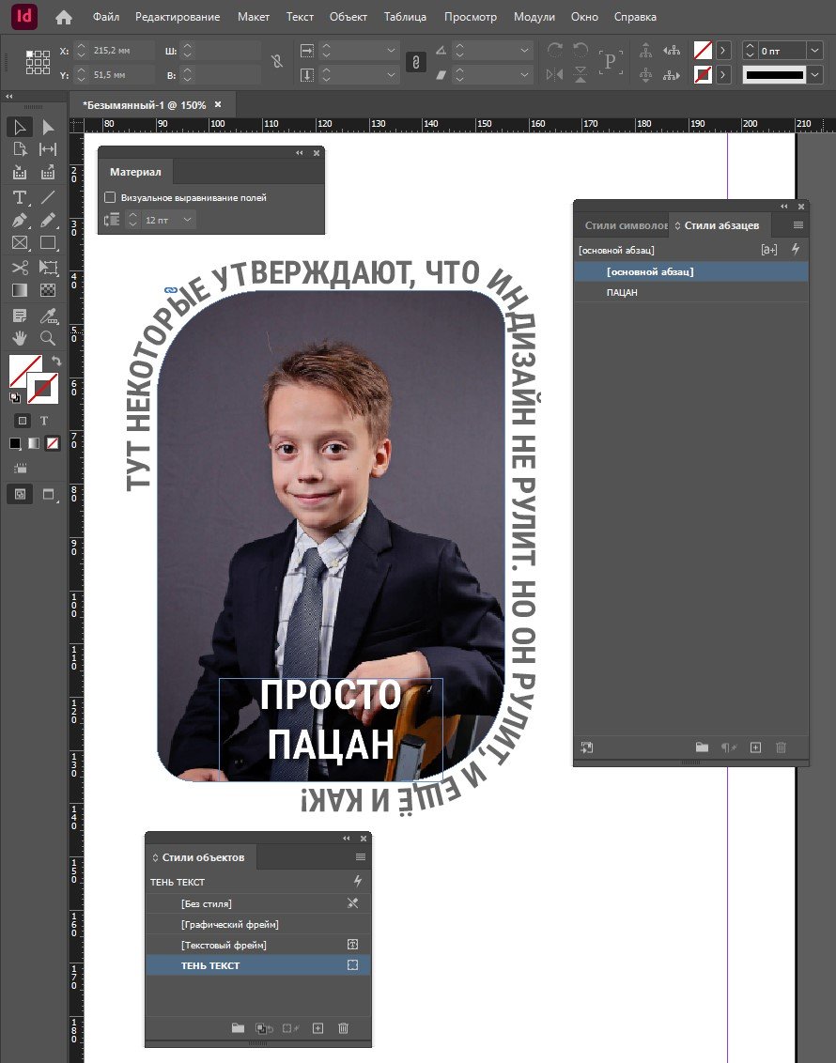Viewport: 836px width, 1063px height.
Task: Select the Eyedropper tool
Action: click(x=48, y=316)
